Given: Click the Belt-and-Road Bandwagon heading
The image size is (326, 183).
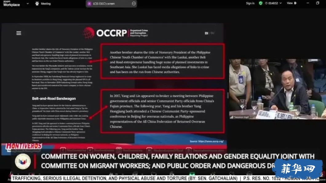Looking at the screenshot, I should click(54, 98).
